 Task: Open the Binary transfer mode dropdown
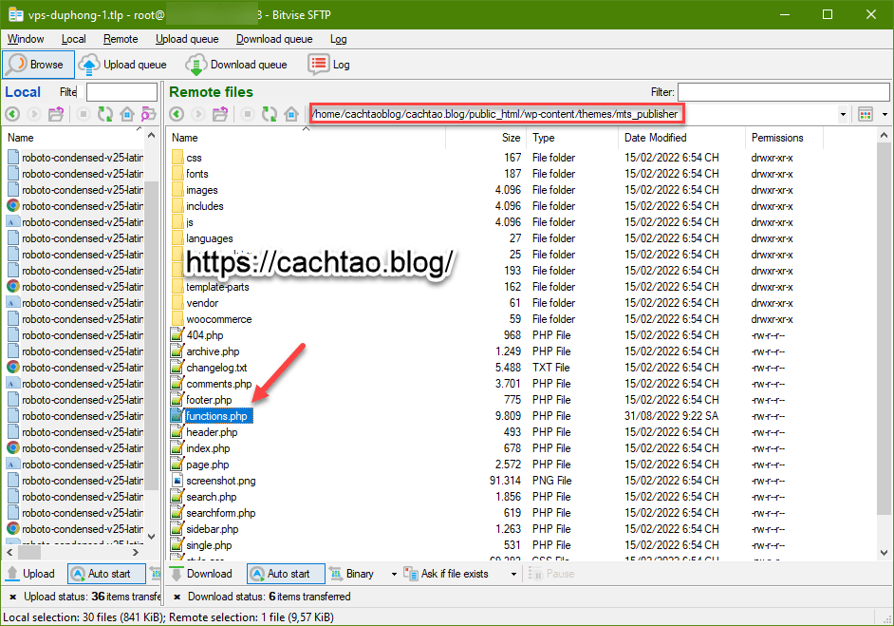click(394, 574)
